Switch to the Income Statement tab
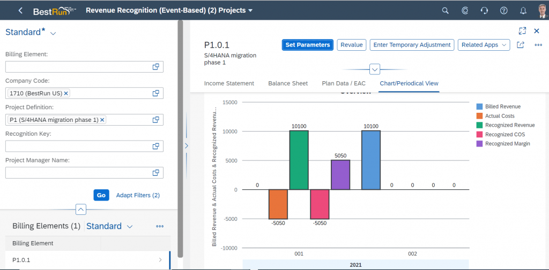Screen dimensions: 549x270 coord(229,83)
